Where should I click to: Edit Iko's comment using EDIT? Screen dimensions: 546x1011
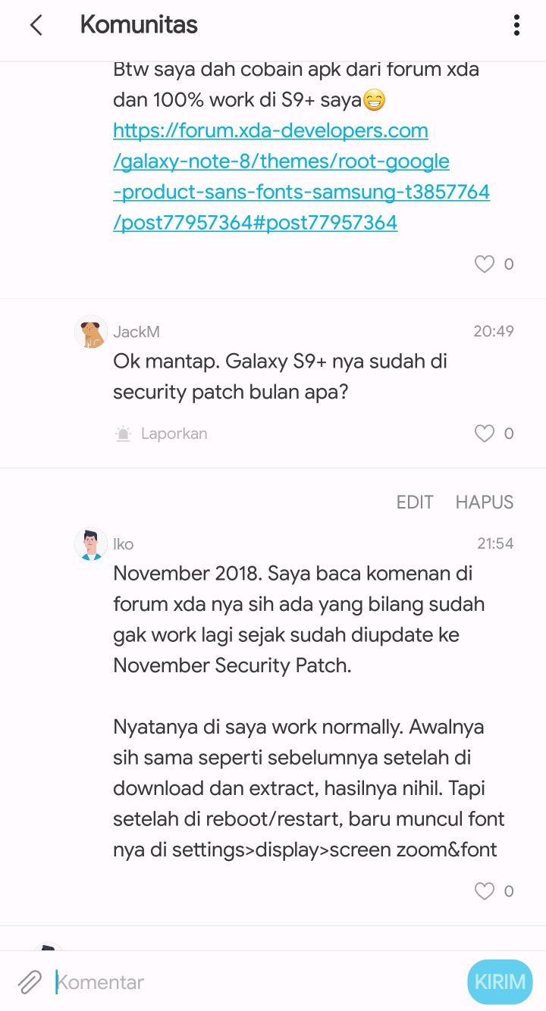click(415, 502)
